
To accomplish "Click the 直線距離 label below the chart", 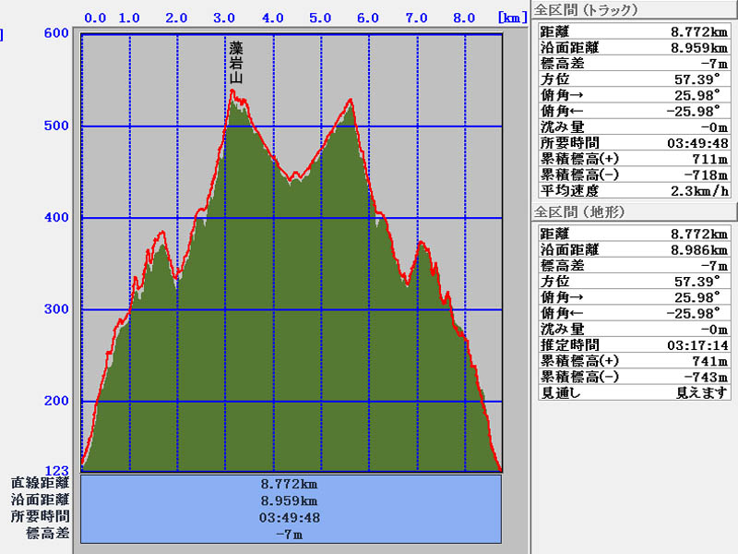I will point(41,483).
